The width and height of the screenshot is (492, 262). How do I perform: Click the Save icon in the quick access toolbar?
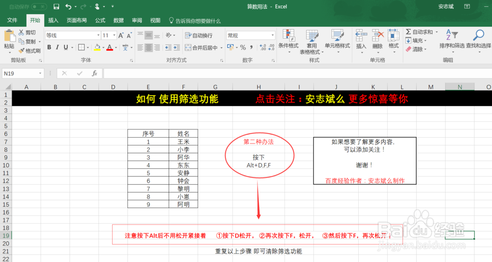(x=56, y=6)
